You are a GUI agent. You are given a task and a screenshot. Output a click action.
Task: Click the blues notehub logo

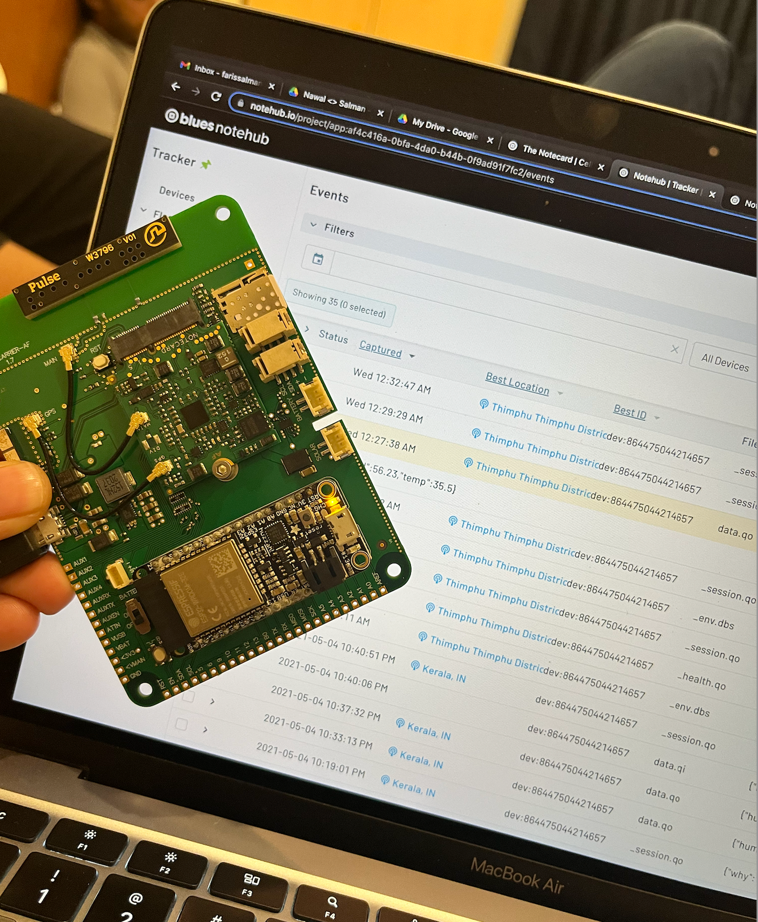tap(217, 127)
